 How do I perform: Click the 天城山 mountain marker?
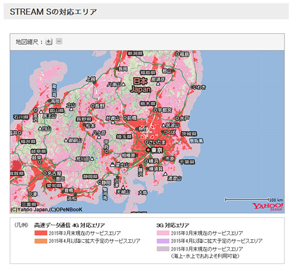(x=123, y=187)
